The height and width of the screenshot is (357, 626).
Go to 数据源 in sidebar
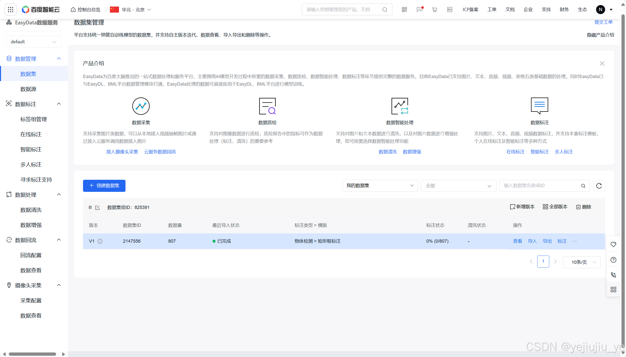pos(28,89)
